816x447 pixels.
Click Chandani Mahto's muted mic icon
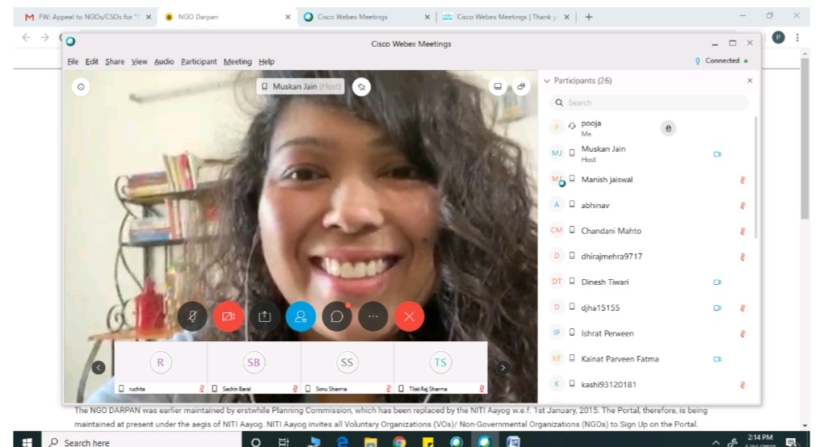(x=742, y=231)
